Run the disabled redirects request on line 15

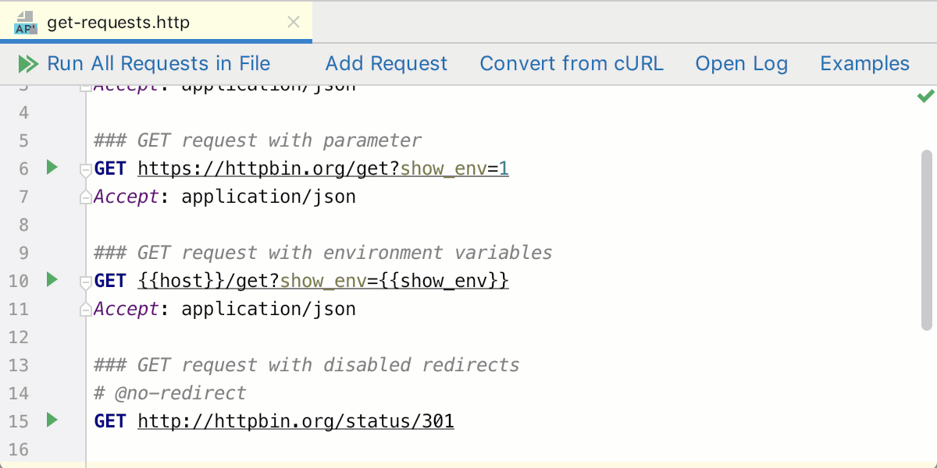click(52, 420)
